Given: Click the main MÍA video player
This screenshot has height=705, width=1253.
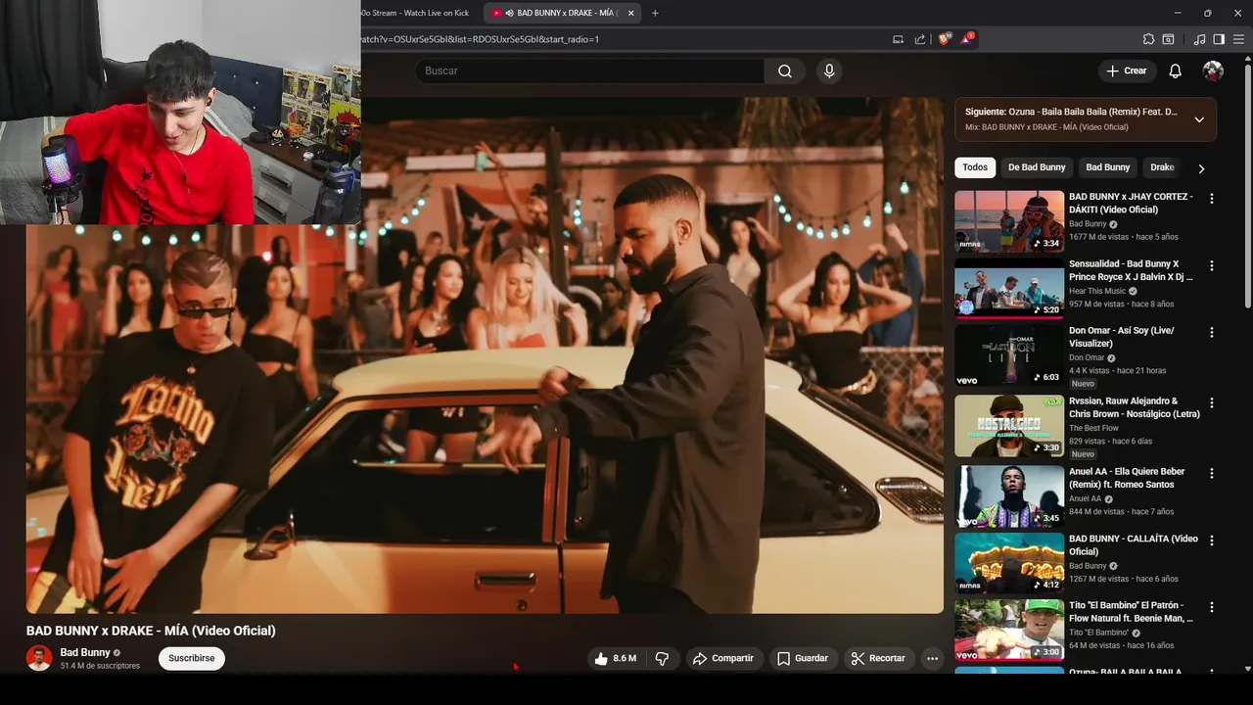Looking at the screenshot, I should pos(485,354).
